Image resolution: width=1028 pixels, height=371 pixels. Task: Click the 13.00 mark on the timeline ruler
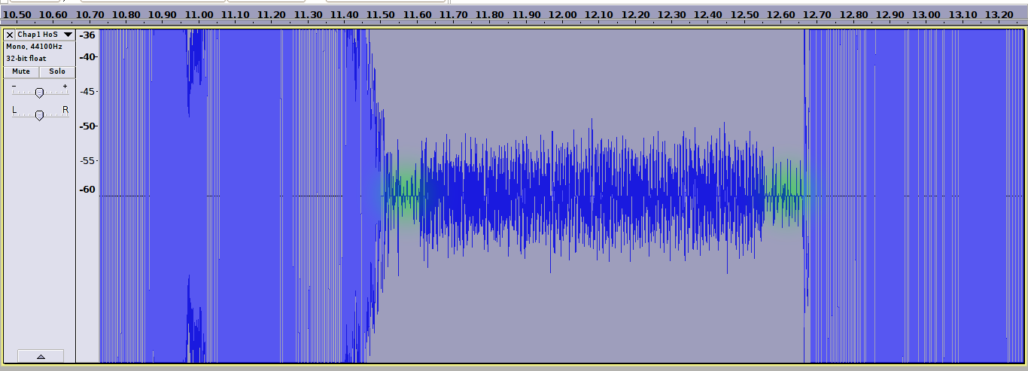(926, 15)
